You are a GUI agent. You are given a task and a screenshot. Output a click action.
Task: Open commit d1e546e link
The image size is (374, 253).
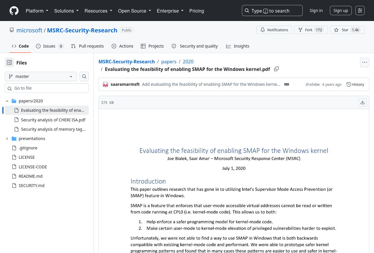pos(313,85)
